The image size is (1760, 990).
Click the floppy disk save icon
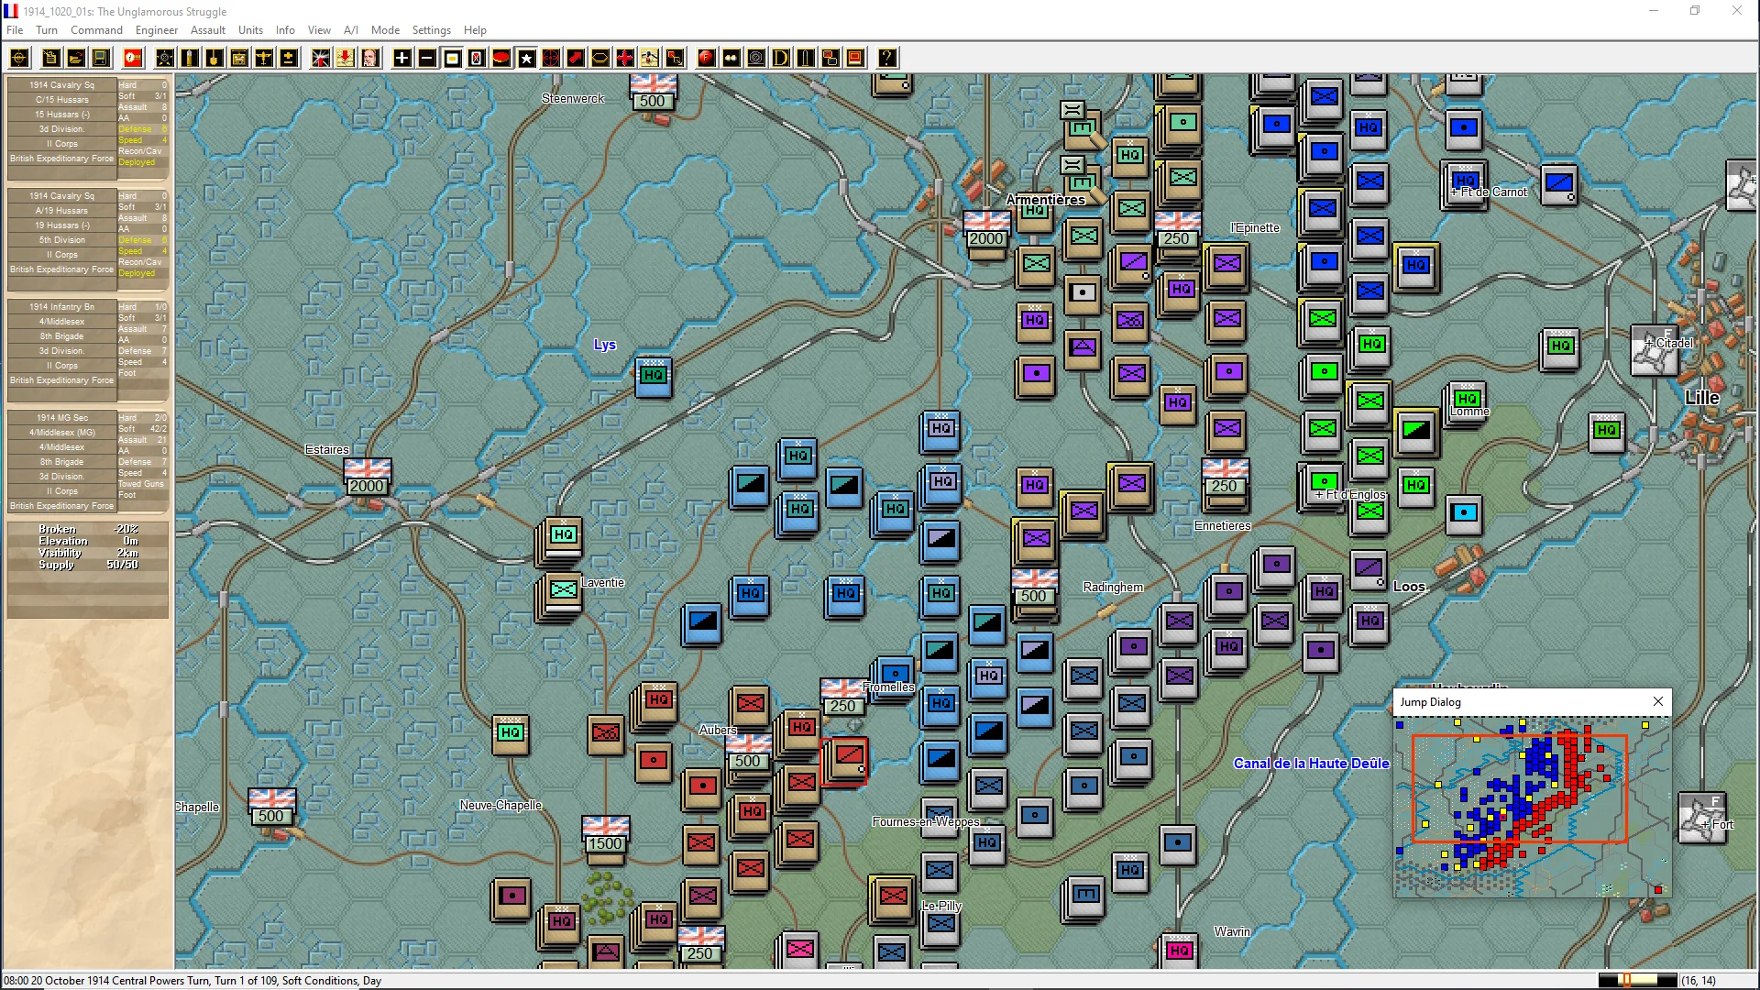tap(100, 59)
